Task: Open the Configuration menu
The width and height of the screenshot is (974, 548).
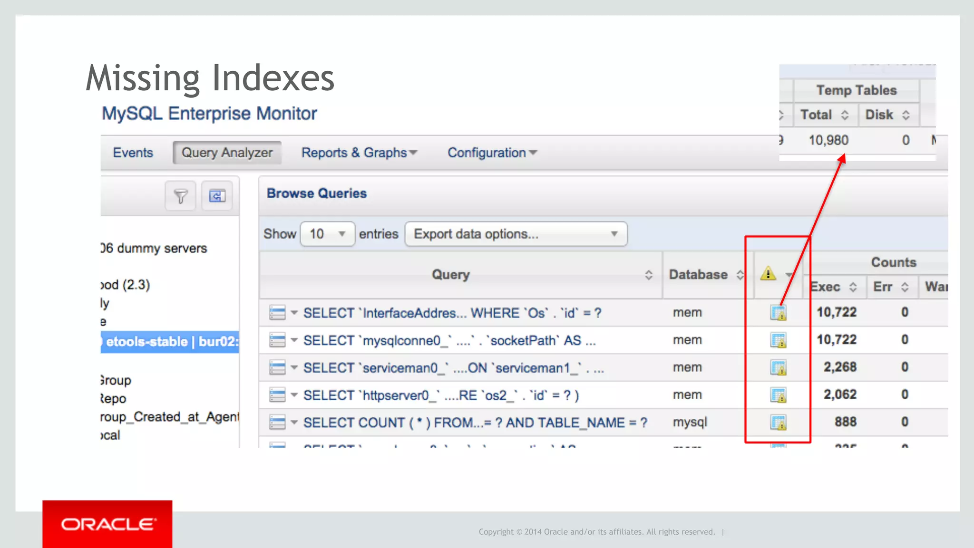Action: tap(492, 153)
